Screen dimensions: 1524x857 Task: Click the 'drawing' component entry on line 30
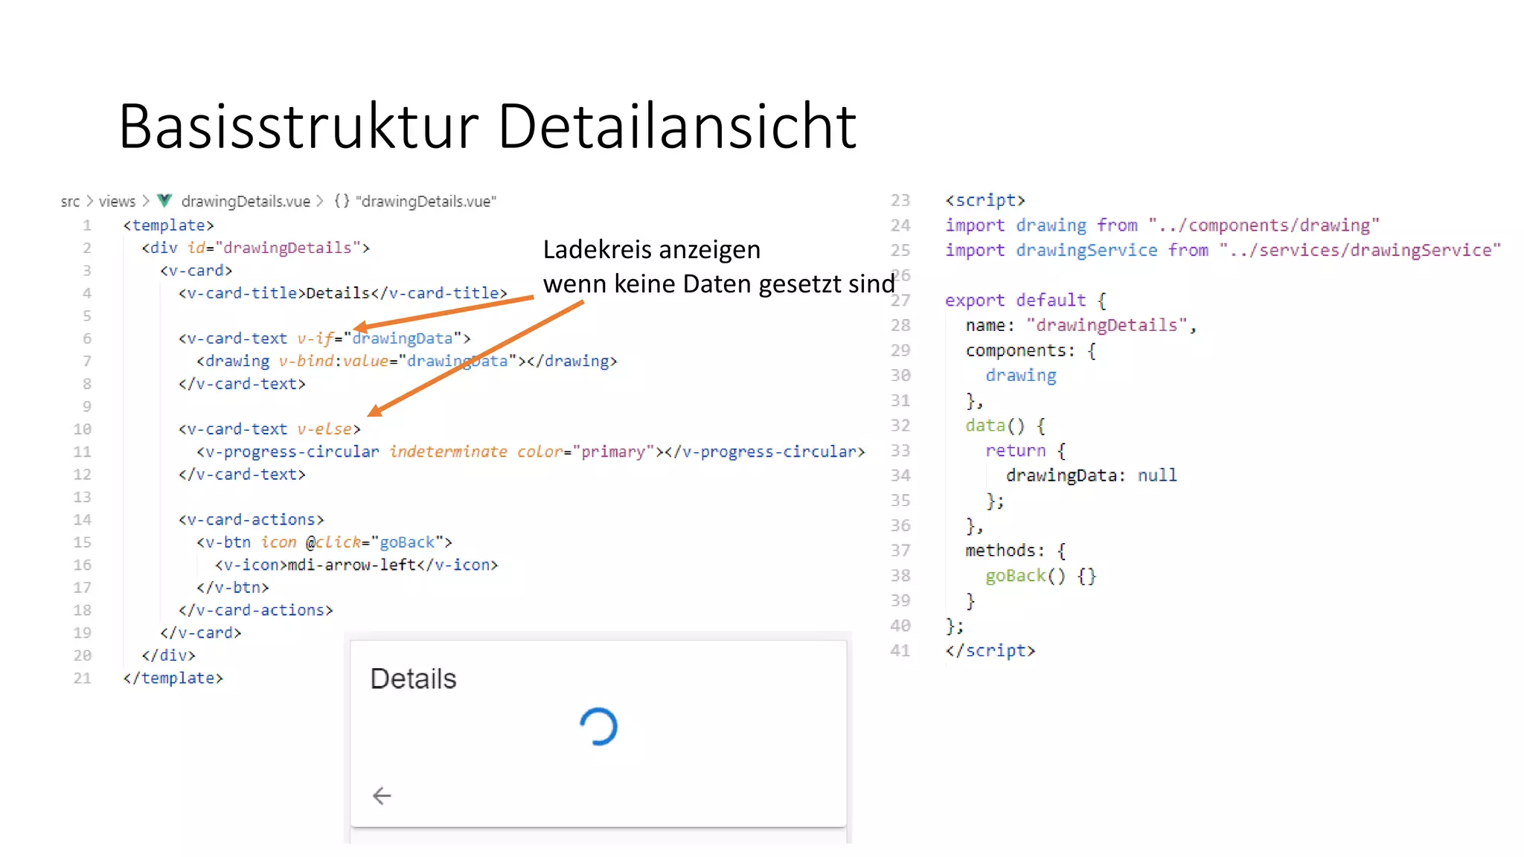[x=1021, y=376]
